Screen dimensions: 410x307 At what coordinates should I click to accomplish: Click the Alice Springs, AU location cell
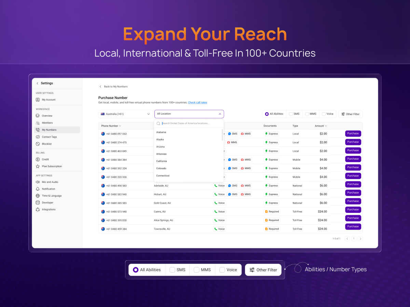pyautogui.click(x=164, y=220)
